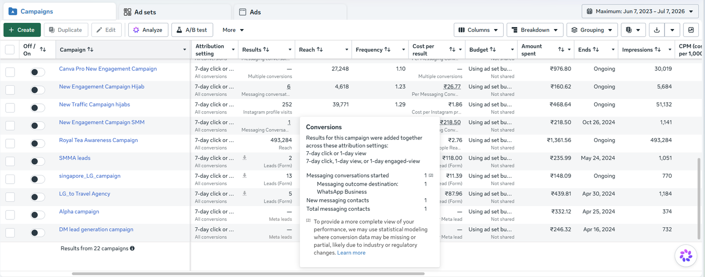Click the horizontal scrollbar at bottom
Viewport: 705px width, 277px height.
(x=248, y=273)
